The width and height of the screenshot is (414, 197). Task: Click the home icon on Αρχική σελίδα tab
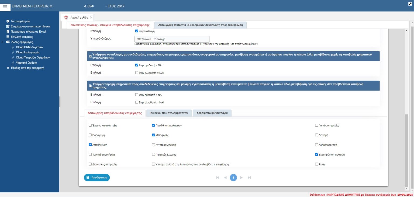(x=66, y=18)
